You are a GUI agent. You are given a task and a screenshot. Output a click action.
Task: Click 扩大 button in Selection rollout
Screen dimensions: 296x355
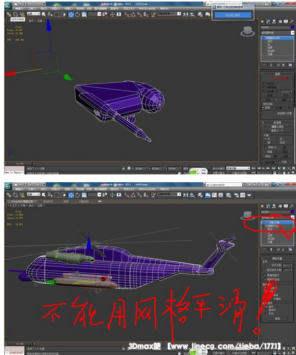click(x=285, y=96)
